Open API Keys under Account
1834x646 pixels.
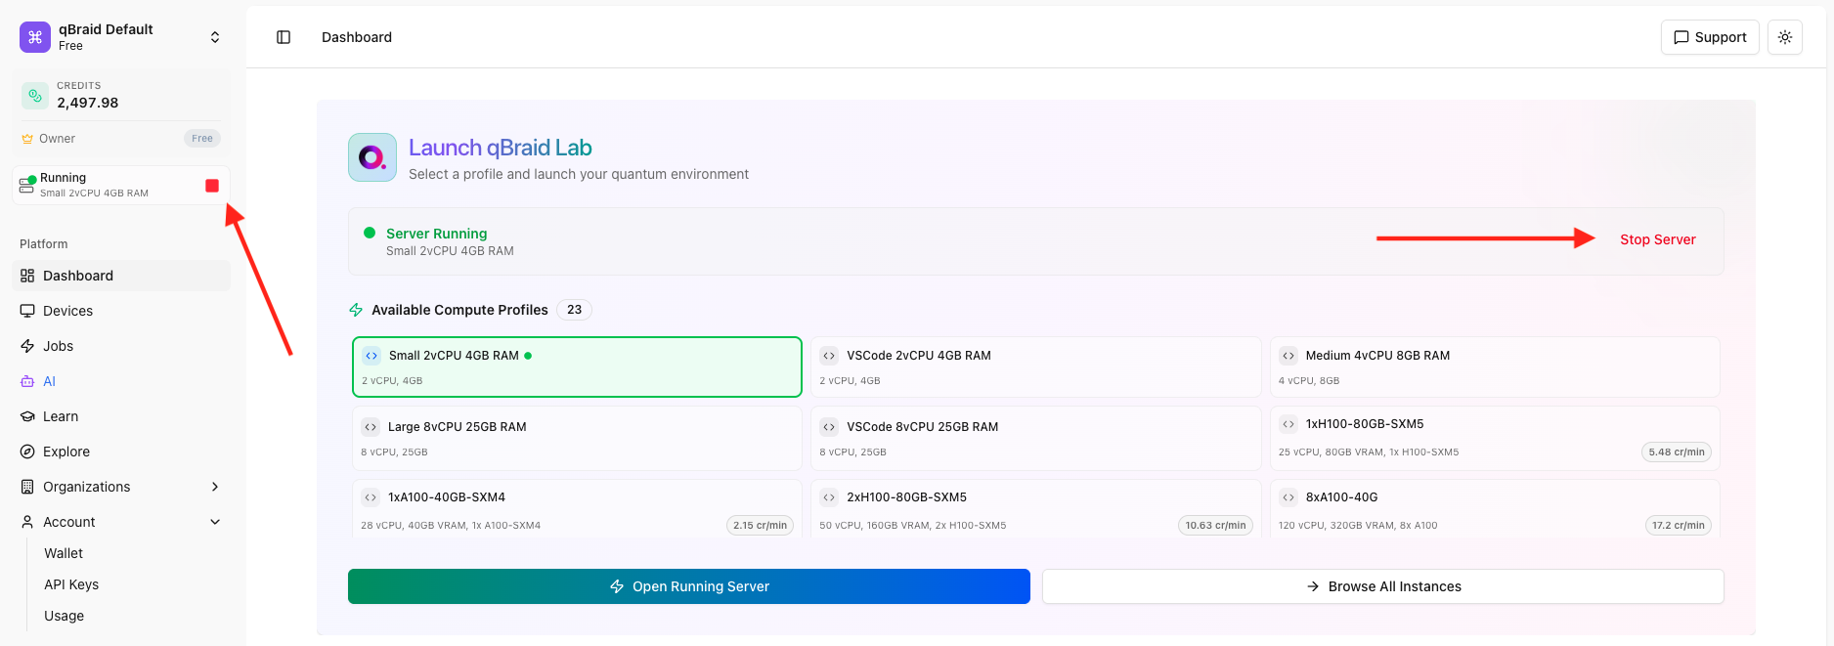[x=71, y=584]
